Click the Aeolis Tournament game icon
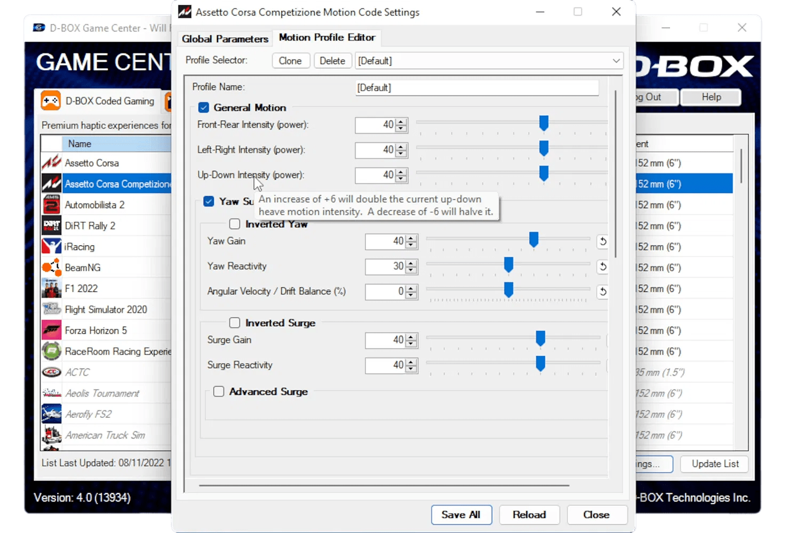Image resolution: width=789 pixels, height=533 pixels. [51, 393]
